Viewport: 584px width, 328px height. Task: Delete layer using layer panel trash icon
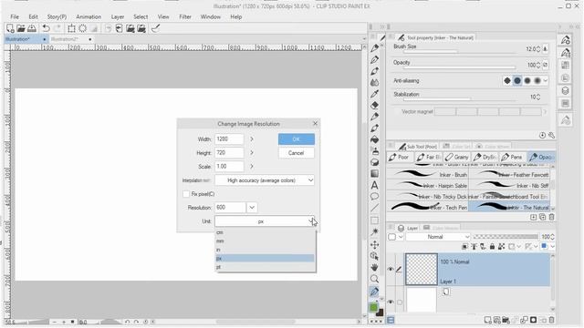pos(551,320)
